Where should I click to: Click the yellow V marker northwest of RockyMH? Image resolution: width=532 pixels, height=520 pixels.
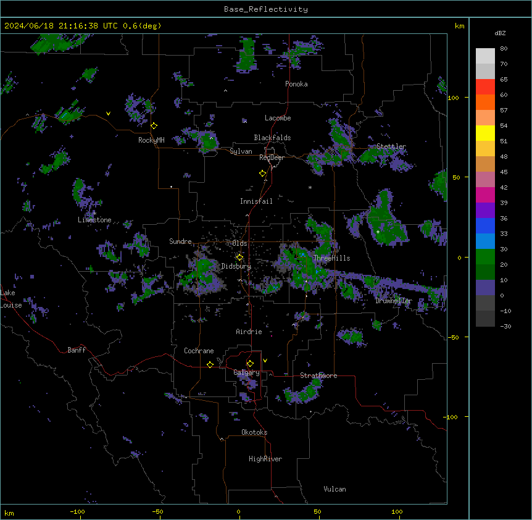coord(108,114)
